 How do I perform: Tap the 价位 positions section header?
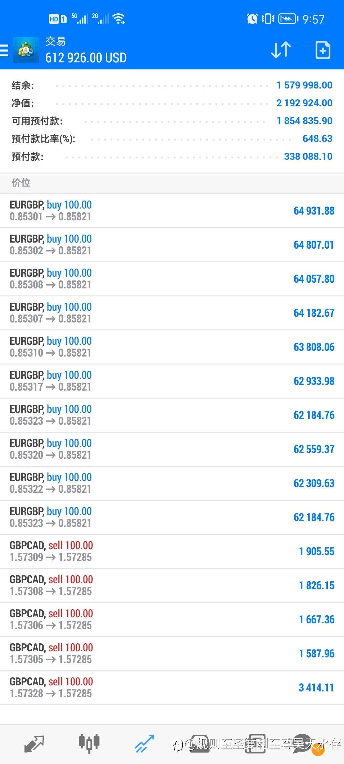[21, 183]
